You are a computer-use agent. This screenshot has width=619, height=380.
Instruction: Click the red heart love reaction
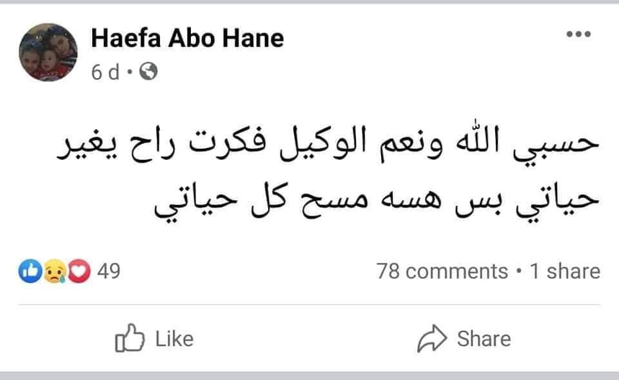tap(77, 272)
